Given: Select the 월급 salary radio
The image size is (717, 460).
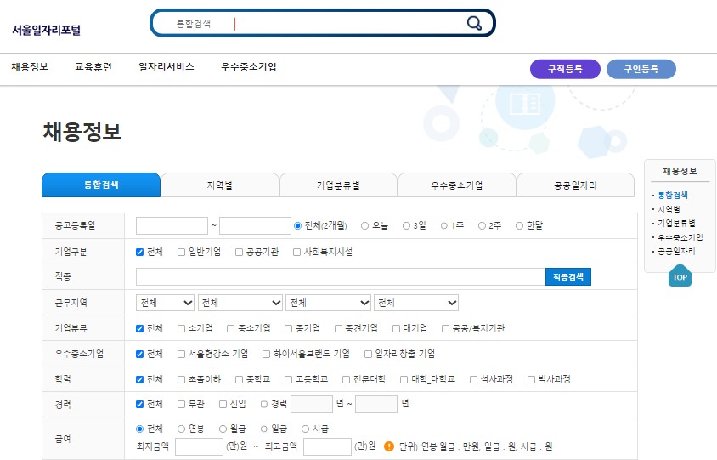Looking at the screenshot, I should pos(223,429).
